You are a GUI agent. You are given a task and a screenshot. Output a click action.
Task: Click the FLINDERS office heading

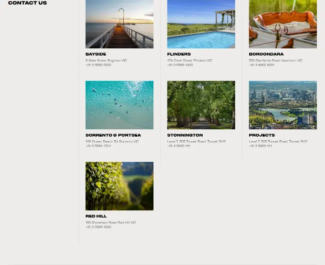(179, 54)
